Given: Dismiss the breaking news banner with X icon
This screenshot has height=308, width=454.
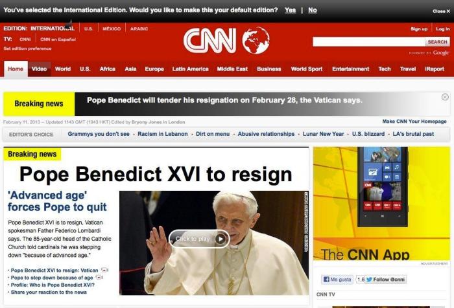Looking at the screenshot, I should pyautogui.click(x=445, y=97).
